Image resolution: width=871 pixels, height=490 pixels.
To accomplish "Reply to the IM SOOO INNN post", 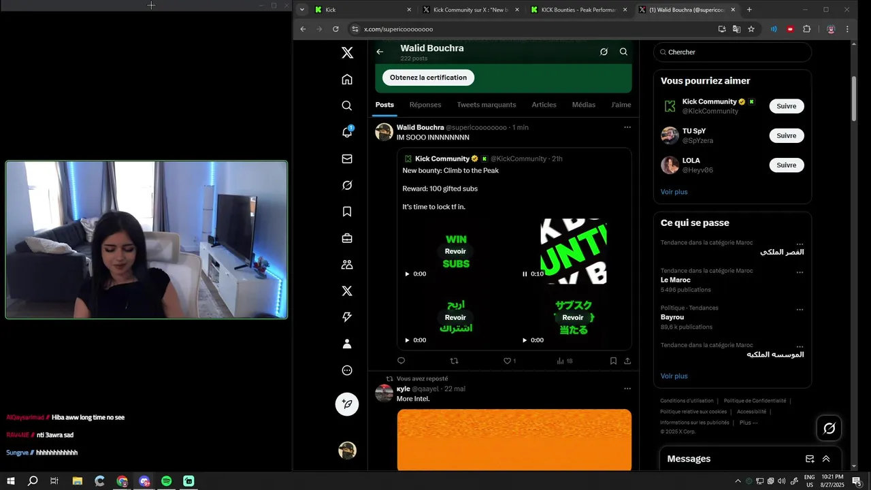I will click(x=401, y=361).
